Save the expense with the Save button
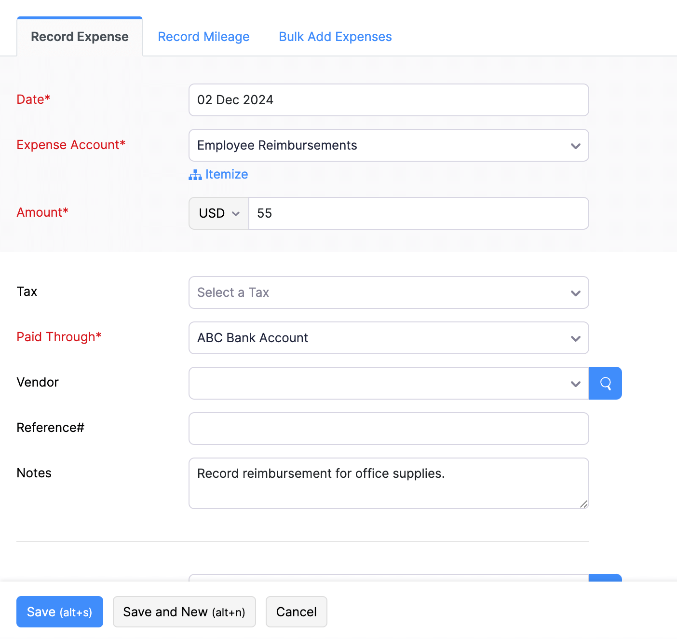The width and height of the screenshot is (677, 639). coord(59,611)
